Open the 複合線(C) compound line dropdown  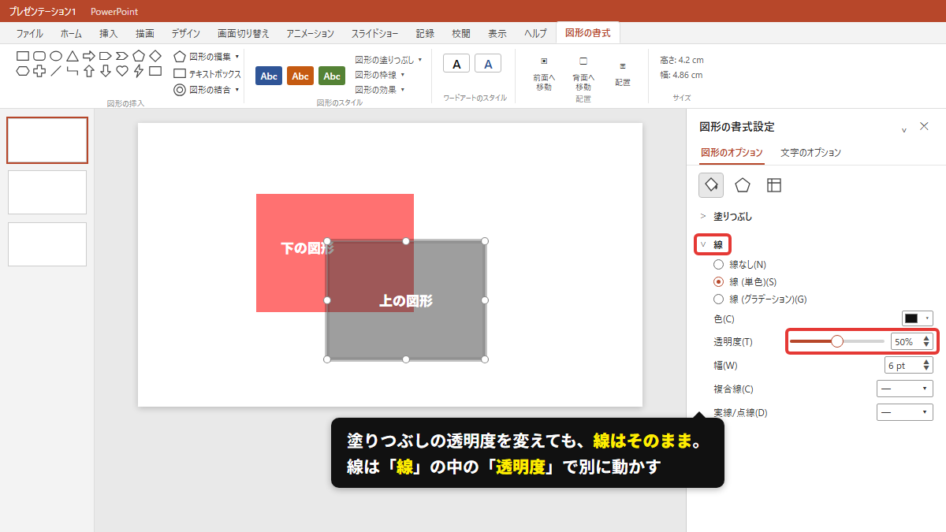click(x=905, y=389)
